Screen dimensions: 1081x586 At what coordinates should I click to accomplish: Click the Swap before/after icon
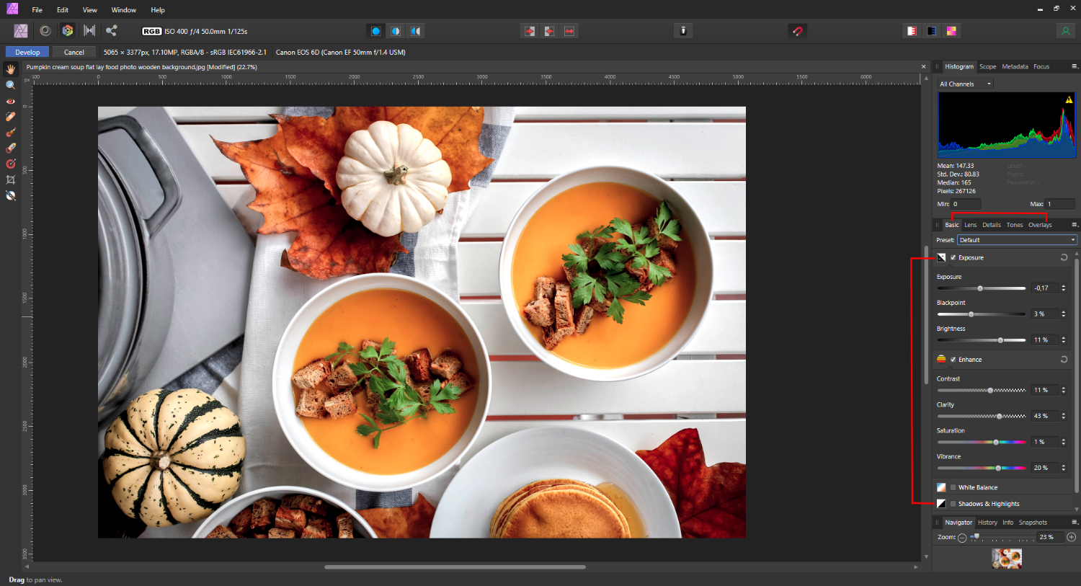pyautogui.click(x=569, y=31)
